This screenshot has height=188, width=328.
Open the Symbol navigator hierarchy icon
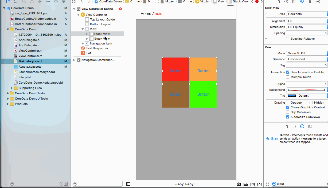[x=16, y=2]
